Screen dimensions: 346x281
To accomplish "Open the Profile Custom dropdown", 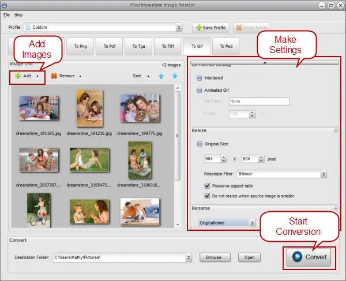I will pyautogui.click(x=179, y=28).
